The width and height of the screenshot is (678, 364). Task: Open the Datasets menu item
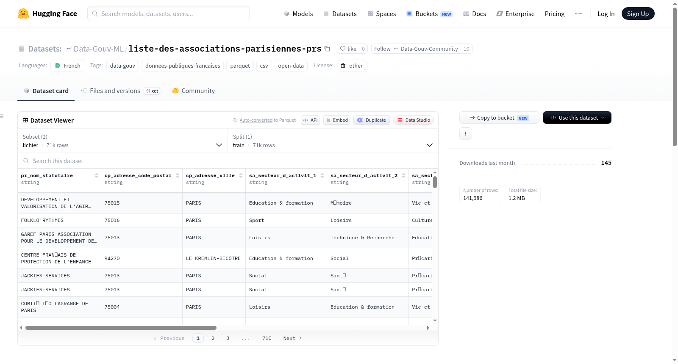tap(340, 14)
